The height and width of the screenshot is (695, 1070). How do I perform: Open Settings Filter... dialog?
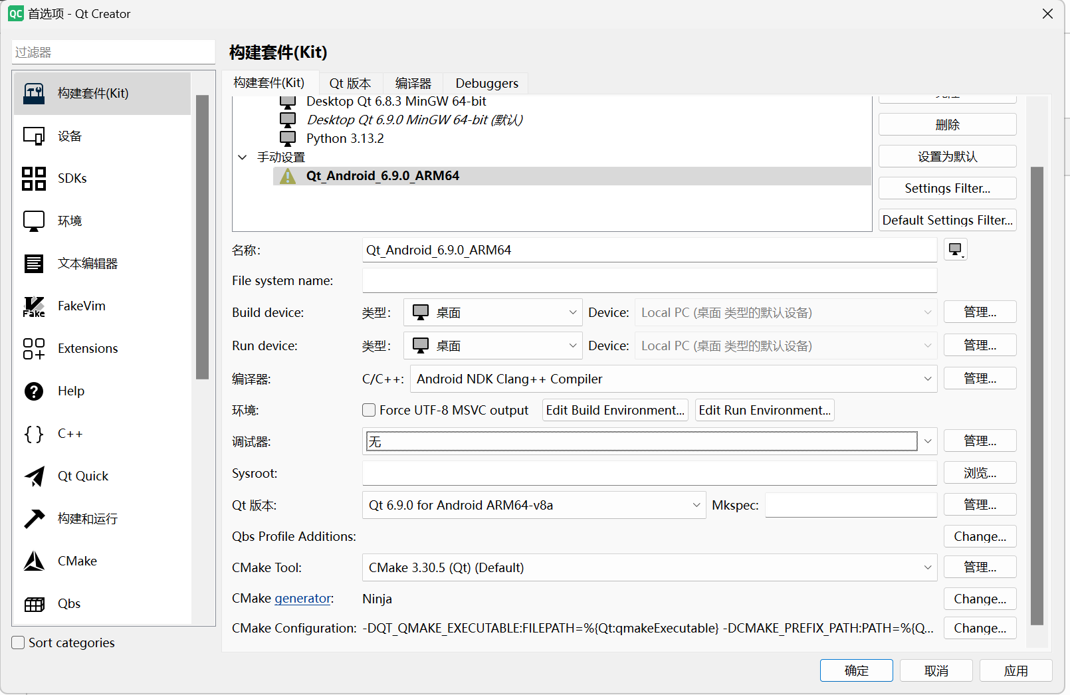[948, 189]
